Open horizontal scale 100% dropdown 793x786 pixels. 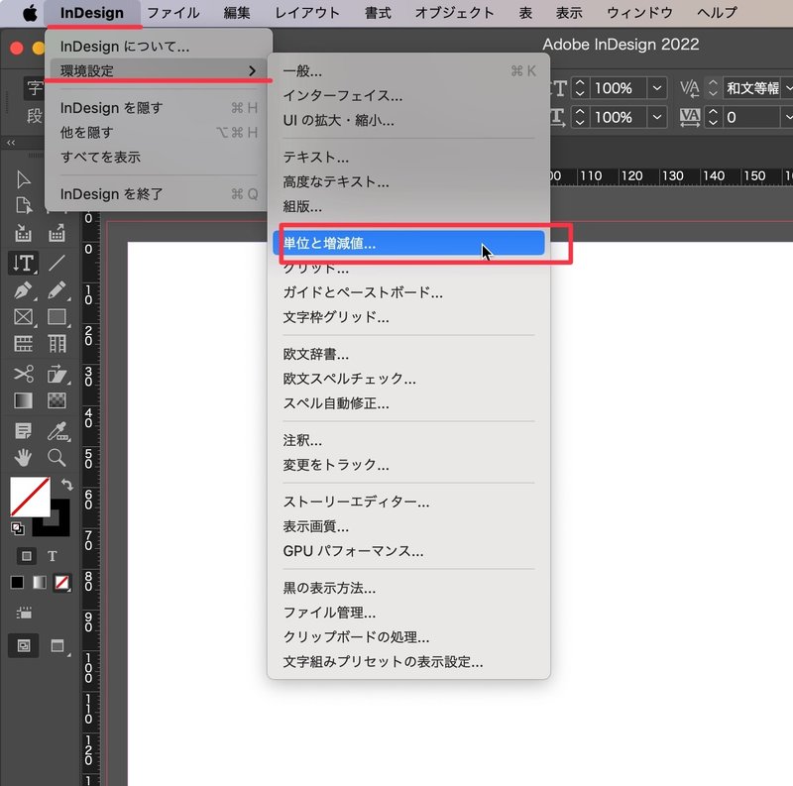(x=657, y=117)
